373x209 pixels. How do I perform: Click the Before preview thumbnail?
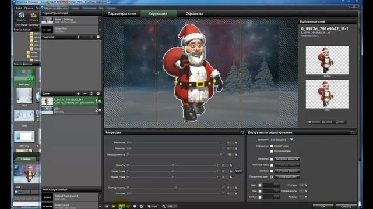pyautogui.click(x=327, y=60)
